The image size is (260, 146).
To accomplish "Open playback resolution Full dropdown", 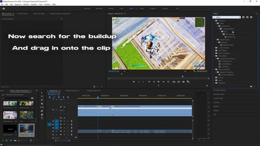I will (x=187, y=71).
